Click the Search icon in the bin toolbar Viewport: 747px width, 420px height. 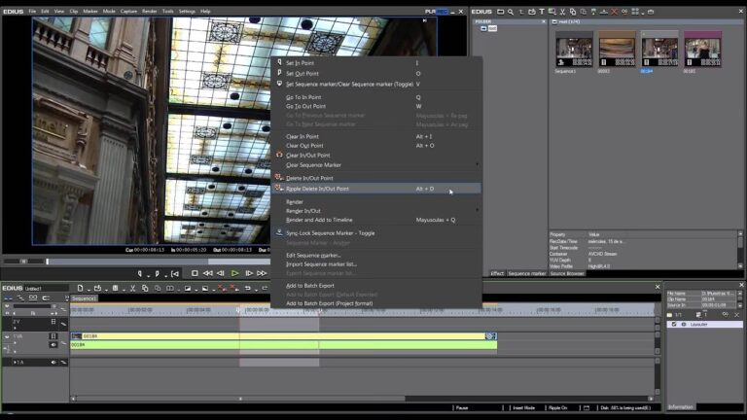pos(511,12)
